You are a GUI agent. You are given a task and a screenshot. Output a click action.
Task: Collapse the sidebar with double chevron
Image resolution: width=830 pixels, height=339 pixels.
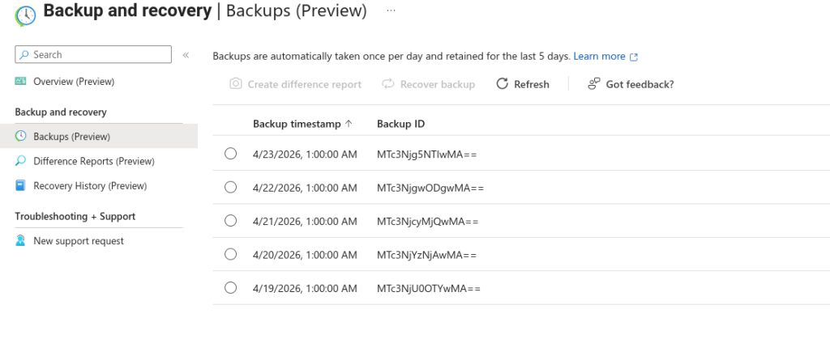(186, 55)
